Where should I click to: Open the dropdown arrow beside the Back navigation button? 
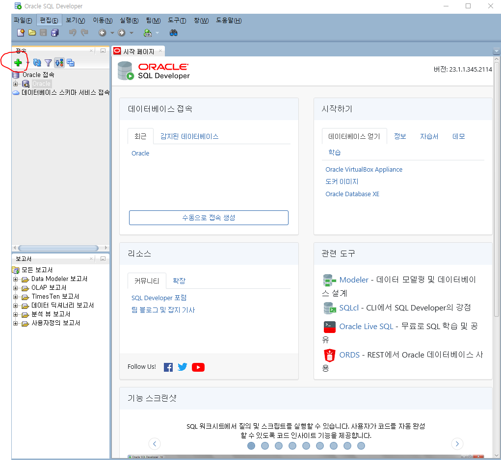point(112,32)
